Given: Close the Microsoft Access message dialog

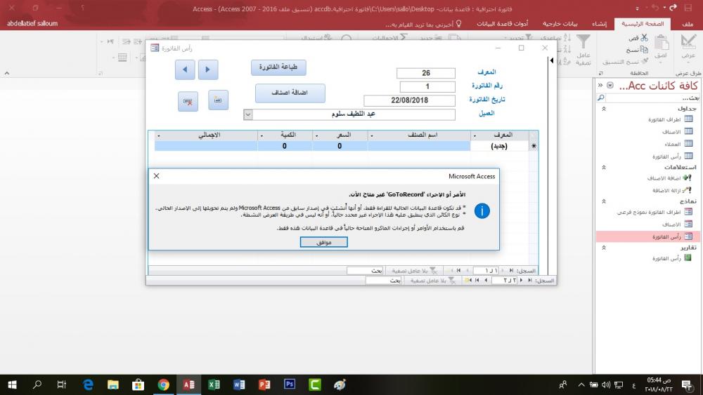Looking at the screenshot, I should 157,176.
